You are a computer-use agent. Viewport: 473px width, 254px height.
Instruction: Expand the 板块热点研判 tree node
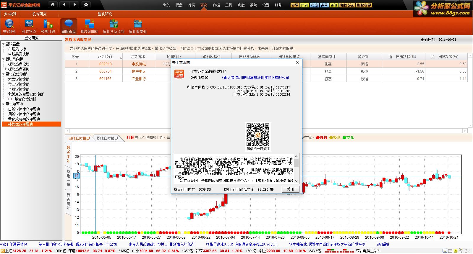pos(6,69)
